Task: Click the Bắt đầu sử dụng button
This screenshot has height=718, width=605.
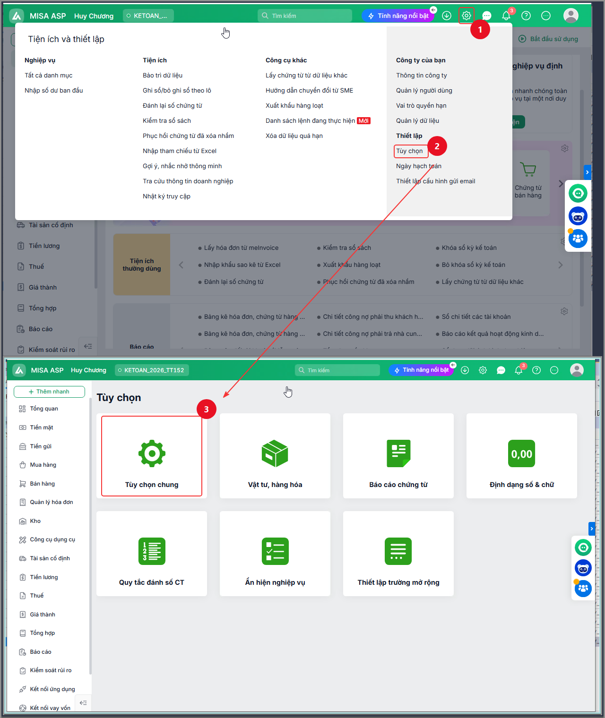Action: [548, 39]
